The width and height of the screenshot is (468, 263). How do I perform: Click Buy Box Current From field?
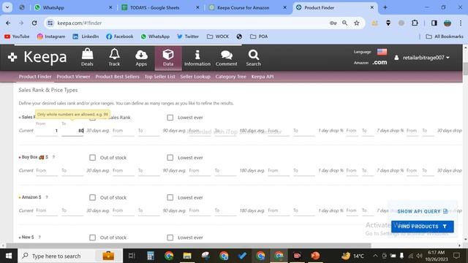click(x=47, y=170)
